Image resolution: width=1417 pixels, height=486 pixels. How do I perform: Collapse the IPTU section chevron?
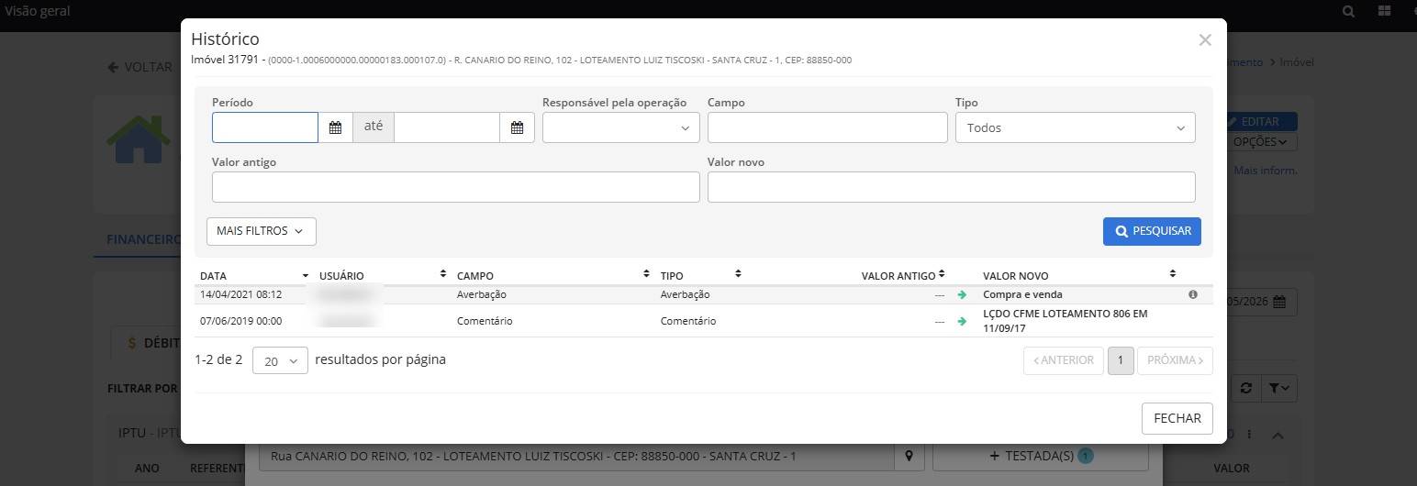tap(1278, 436)
